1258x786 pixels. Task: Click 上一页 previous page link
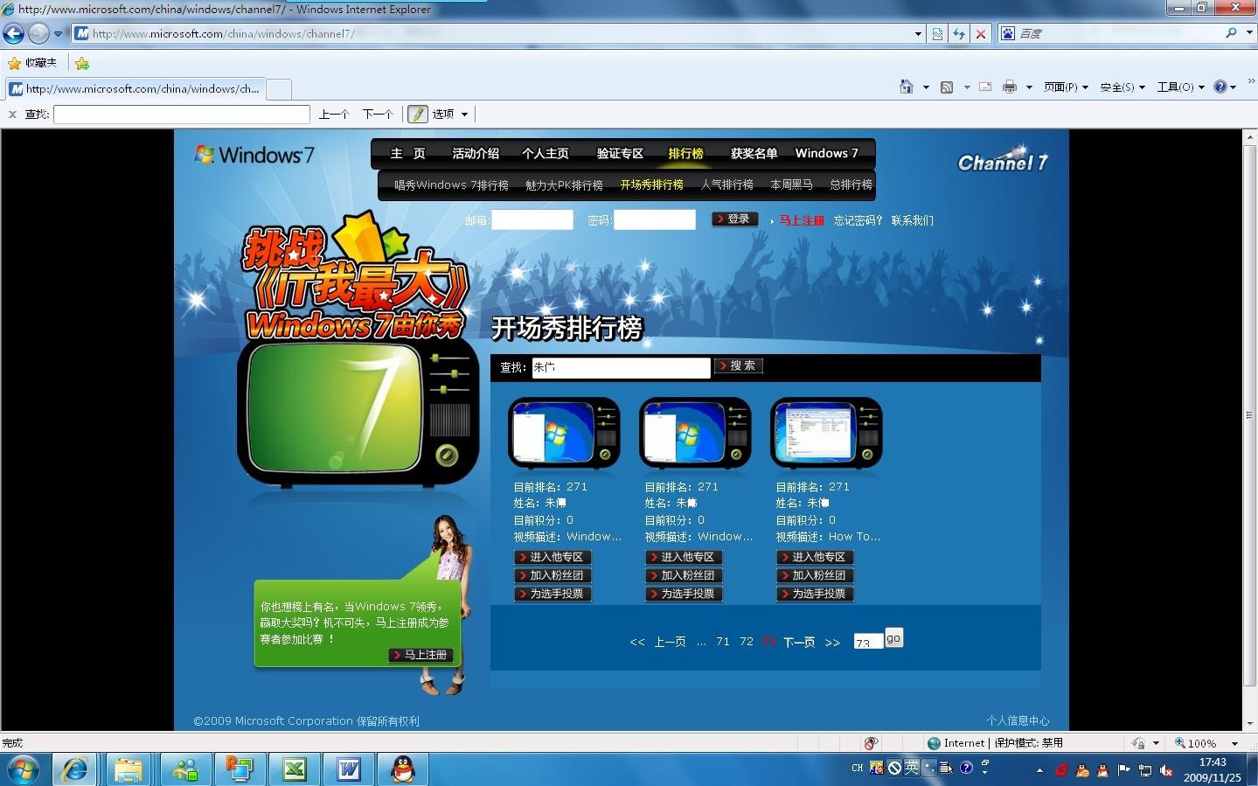click(x=671, y=643)
